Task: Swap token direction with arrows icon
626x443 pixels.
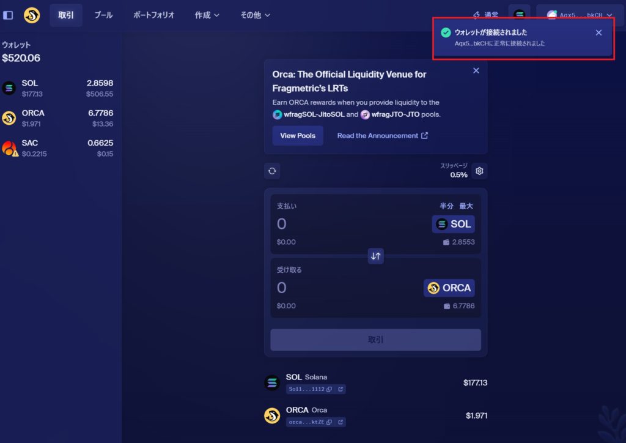Action: [376, 256]
